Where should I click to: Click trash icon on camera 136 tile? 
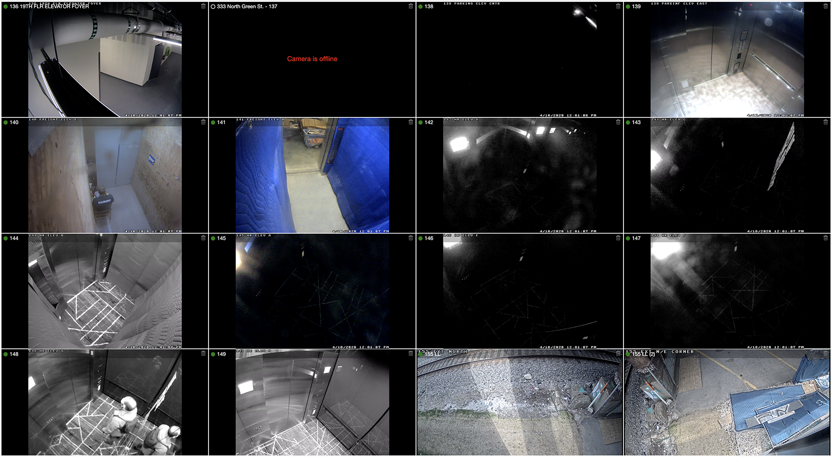pyautogui.click(x=203, y=6)
